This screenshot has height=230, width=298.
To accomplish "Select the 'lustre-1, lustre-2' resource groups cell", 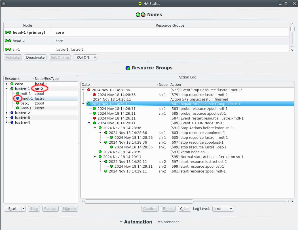I will click(x=170, y=49).
